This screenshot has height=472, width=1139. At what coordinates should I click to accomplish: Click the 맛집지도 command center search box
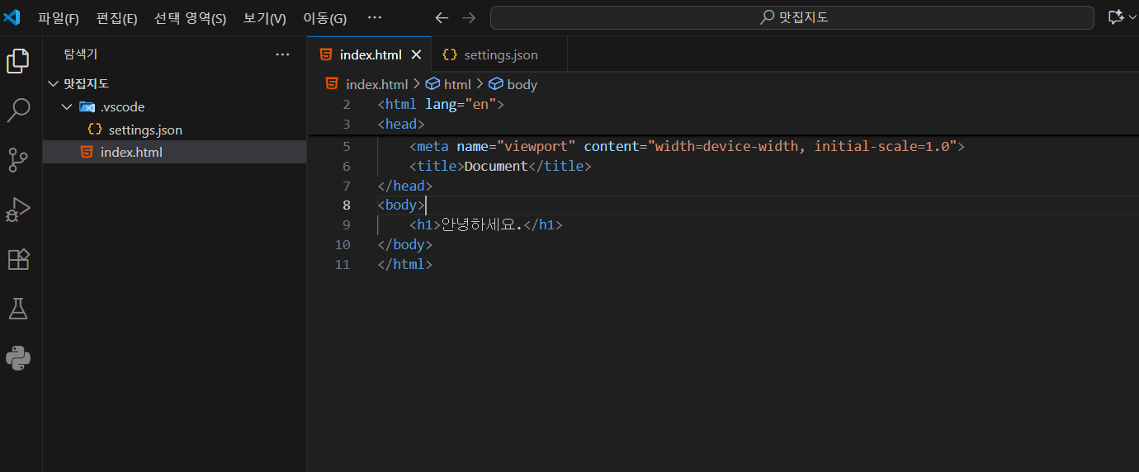click(793, 17)
